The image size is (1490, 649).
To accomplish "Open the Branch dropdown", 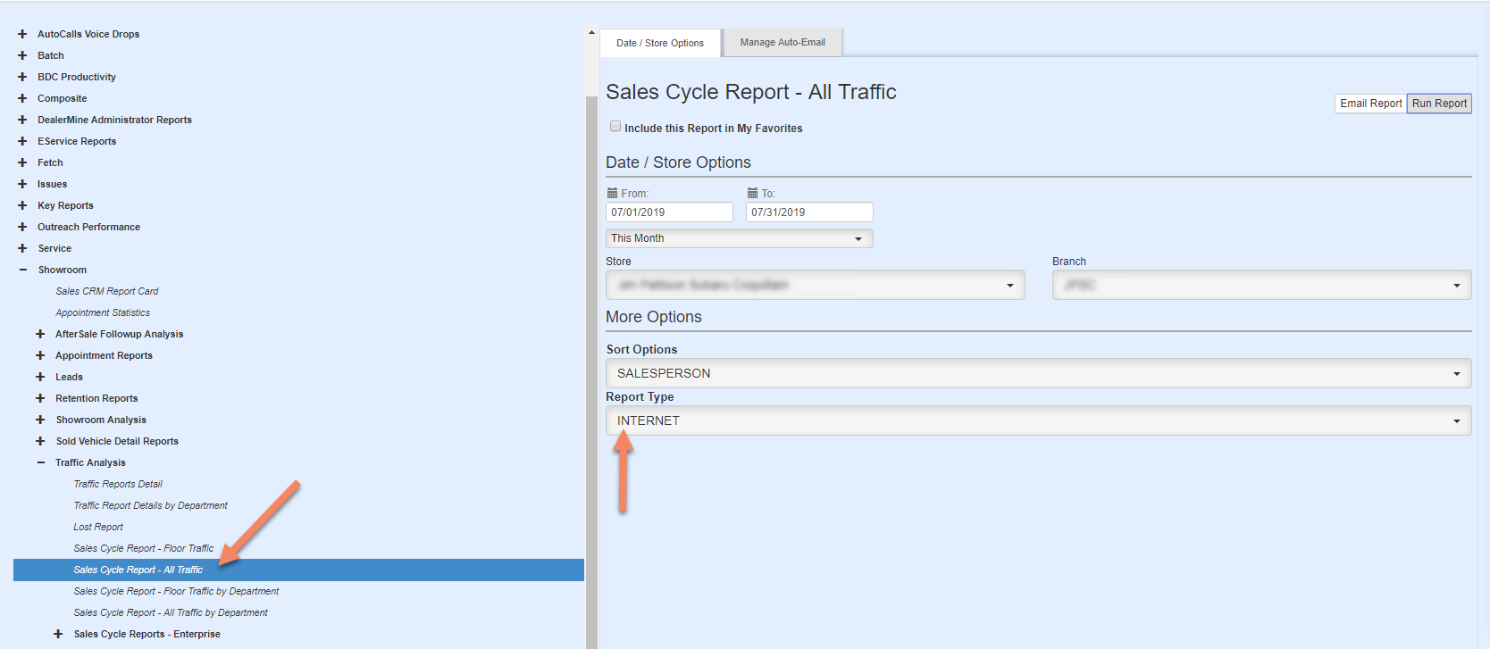I will tap(1260, 286).
